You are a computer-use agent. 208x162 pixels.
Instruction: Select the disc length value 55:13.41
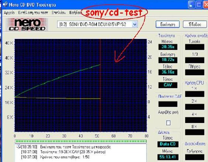(168, 157)
